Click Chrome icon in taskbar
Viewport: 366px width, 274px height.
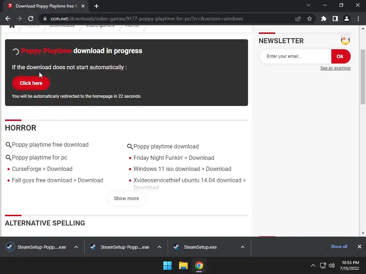tap(199, 265)
